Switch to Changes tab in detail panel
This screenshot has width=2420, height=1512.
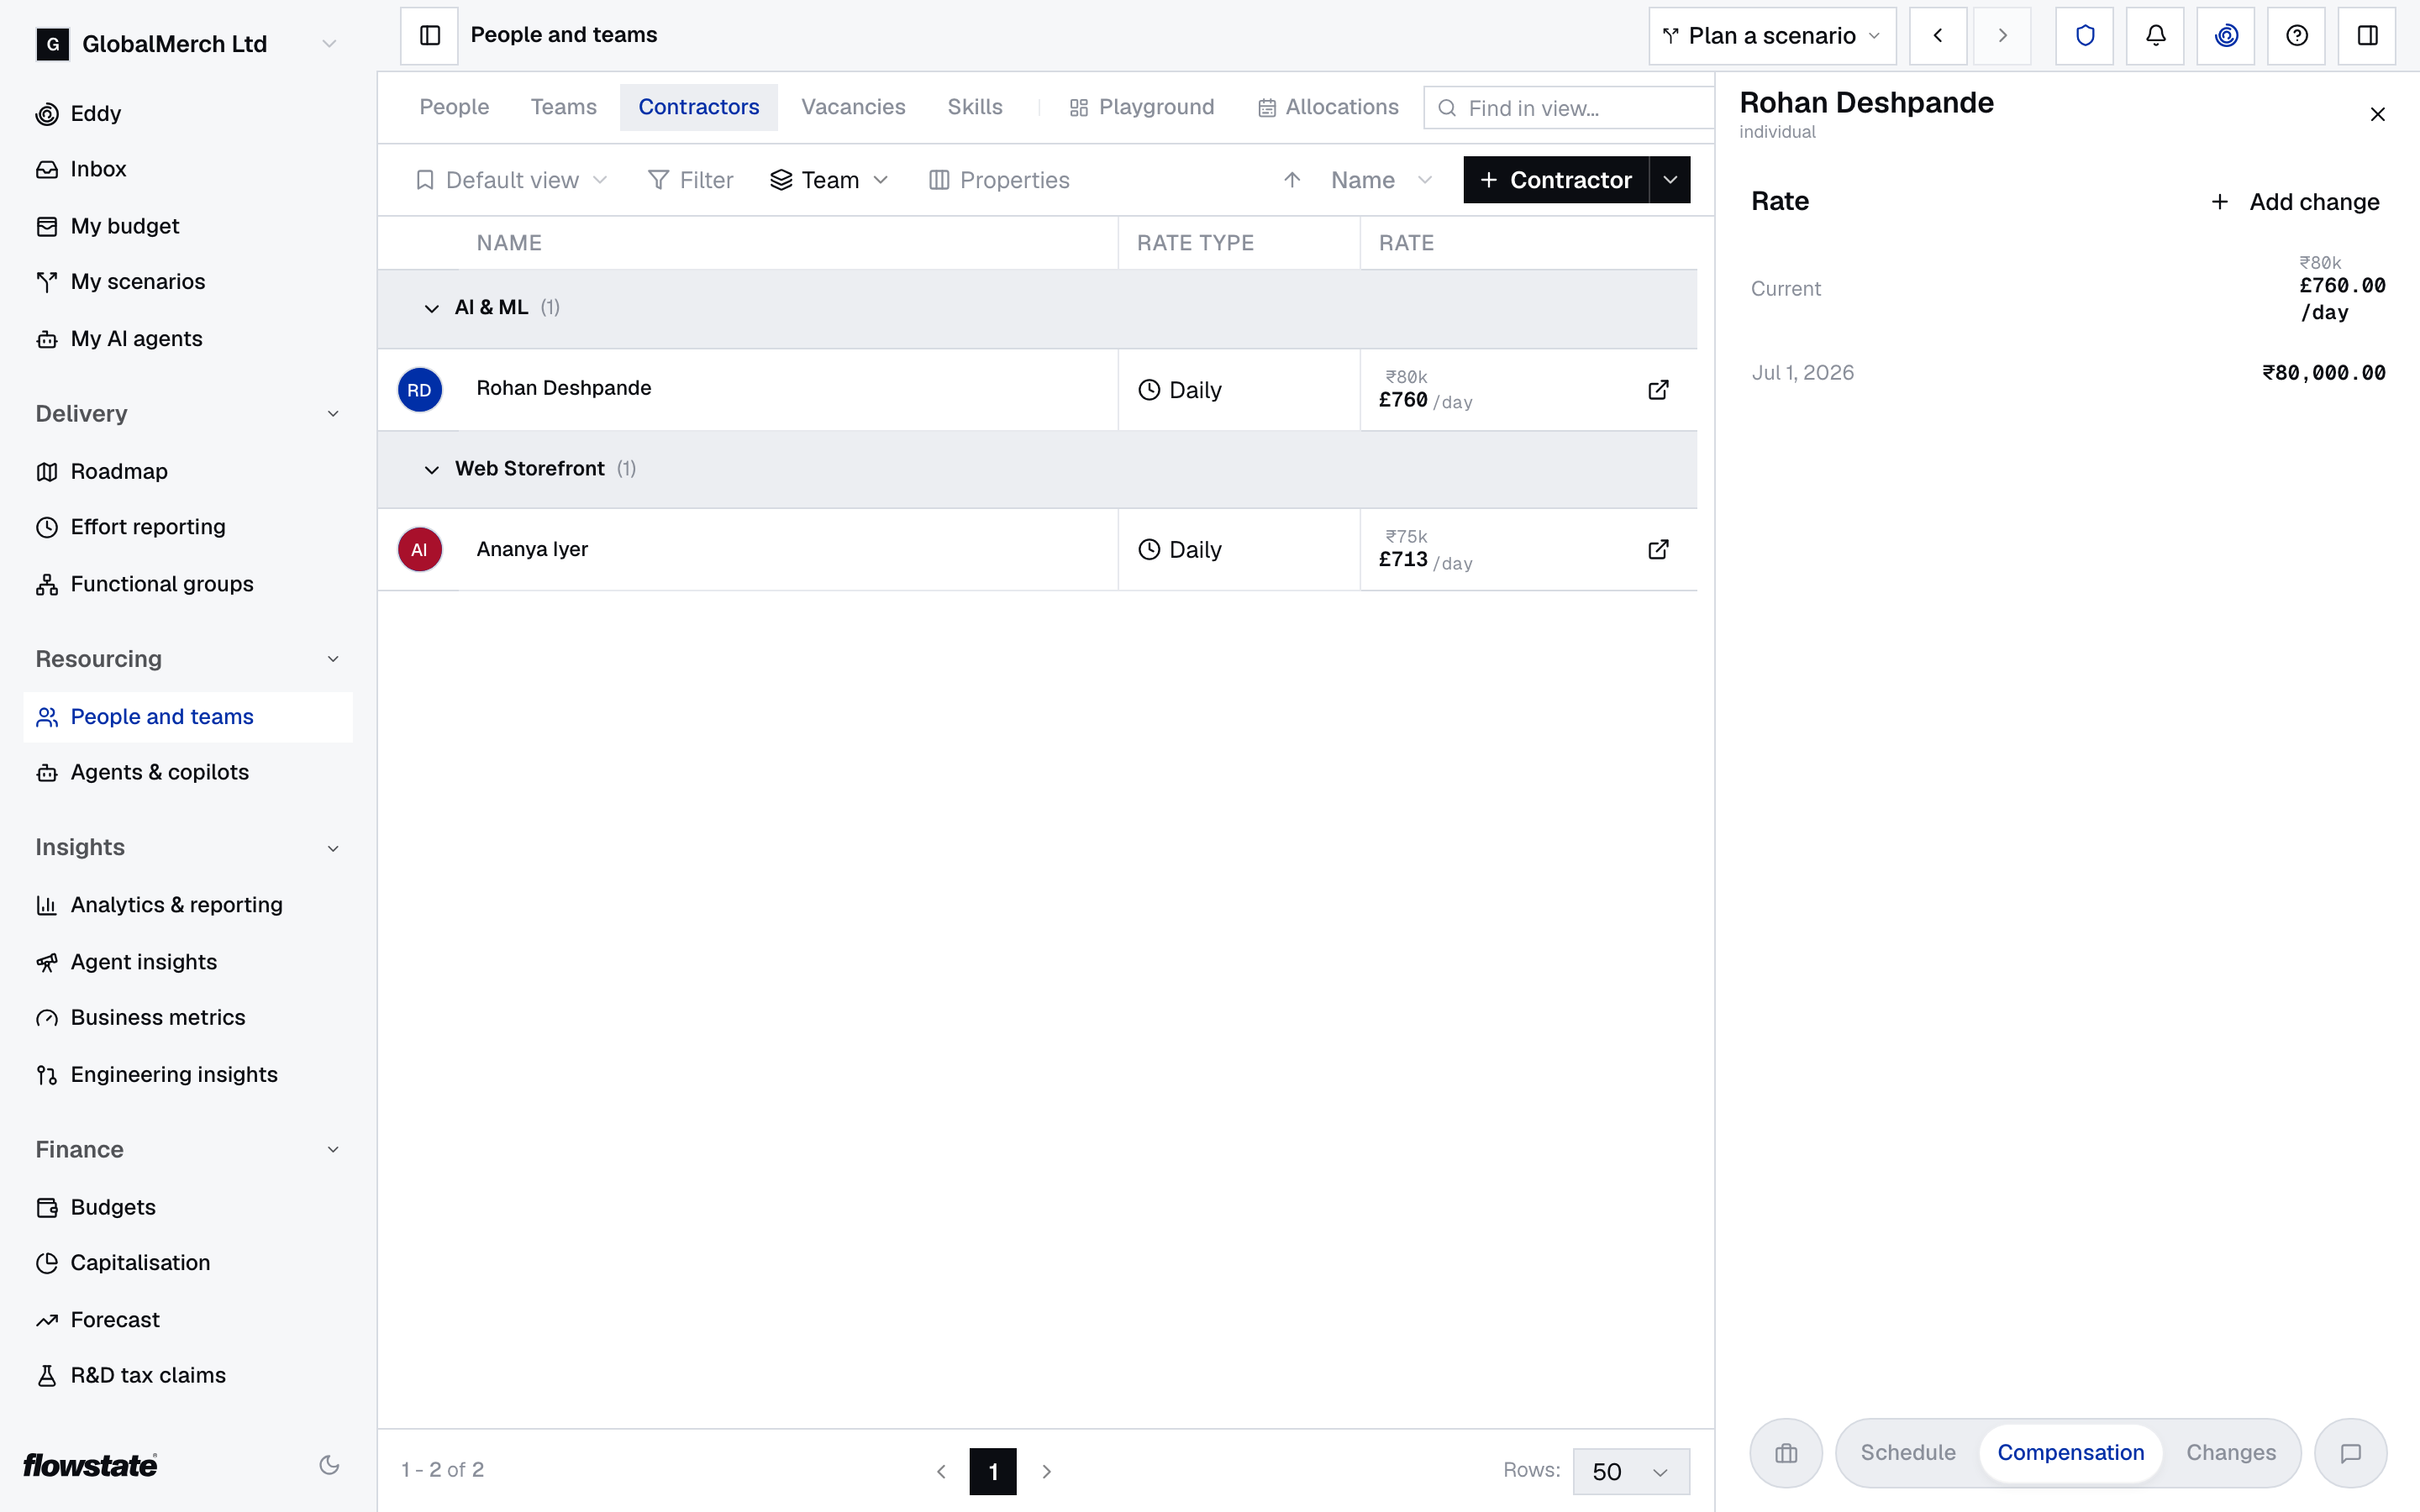[2231, 1452]
